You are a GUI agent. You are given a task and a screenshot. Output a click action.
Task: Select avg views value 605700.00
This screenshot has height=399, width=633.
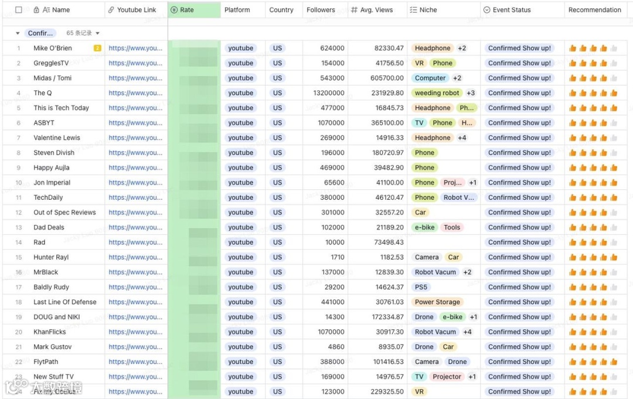pyautogui.click(x=387, y=78)
